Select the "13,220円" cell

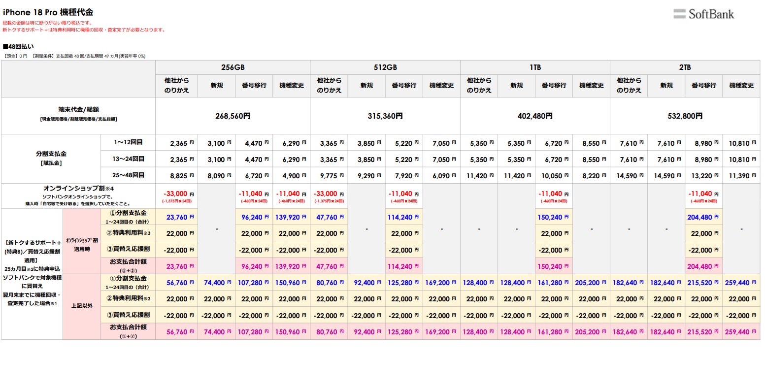pyautogui.click(x=703, y=176)
